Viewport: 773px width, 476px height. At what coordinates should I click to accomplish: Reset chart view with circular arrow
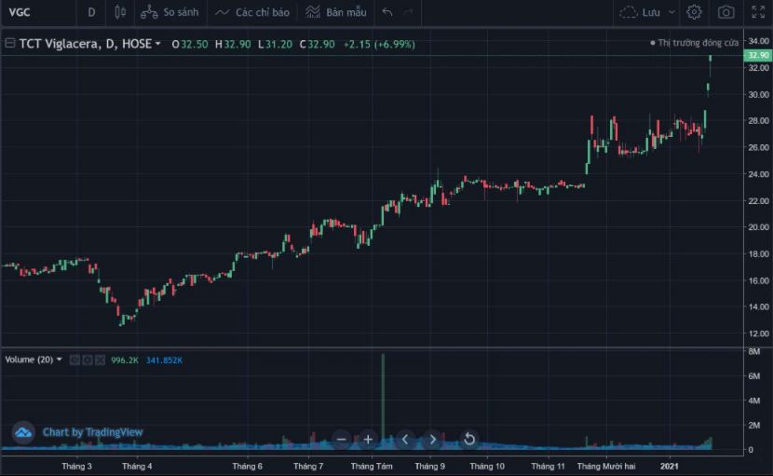coord(469,439)
